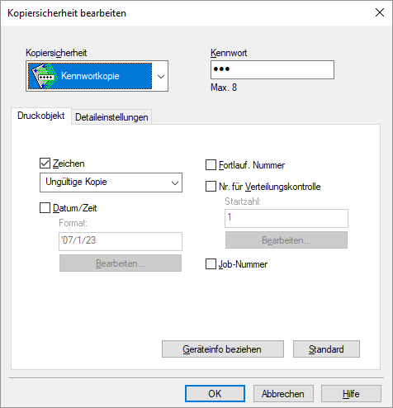Screen dimensions: 393x408
Task: Click the Kennwort label text
Action: [x=229, y=53]
